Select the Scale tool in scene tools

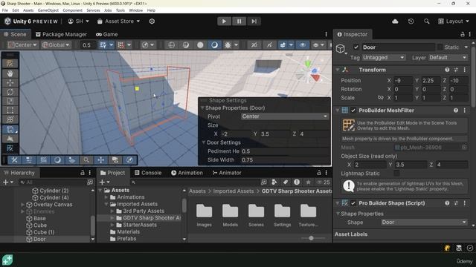point(10,101)
